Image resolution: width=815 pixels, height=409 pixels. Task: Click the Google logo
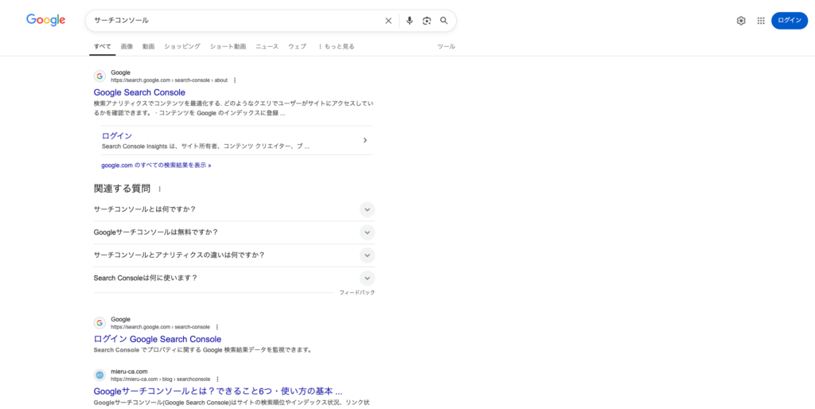click(45, 20)
